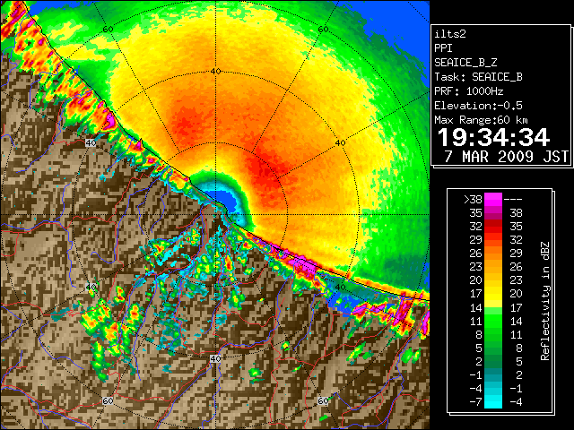The height and width of the screenshot is (430, 574).
Task: Click the radar center crosshair point
Action: [215, 215]
